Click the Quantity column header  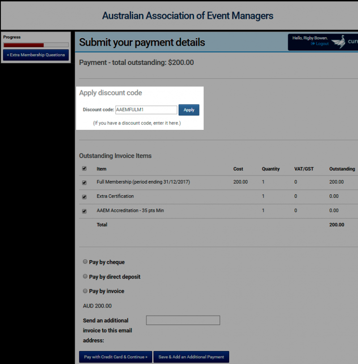pos(271,169)
